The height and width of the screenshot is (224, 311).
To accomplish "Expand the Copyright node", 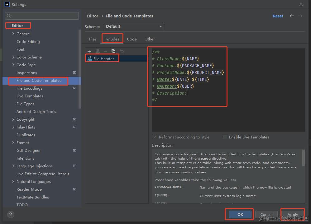I will click(x=13, y=119).
